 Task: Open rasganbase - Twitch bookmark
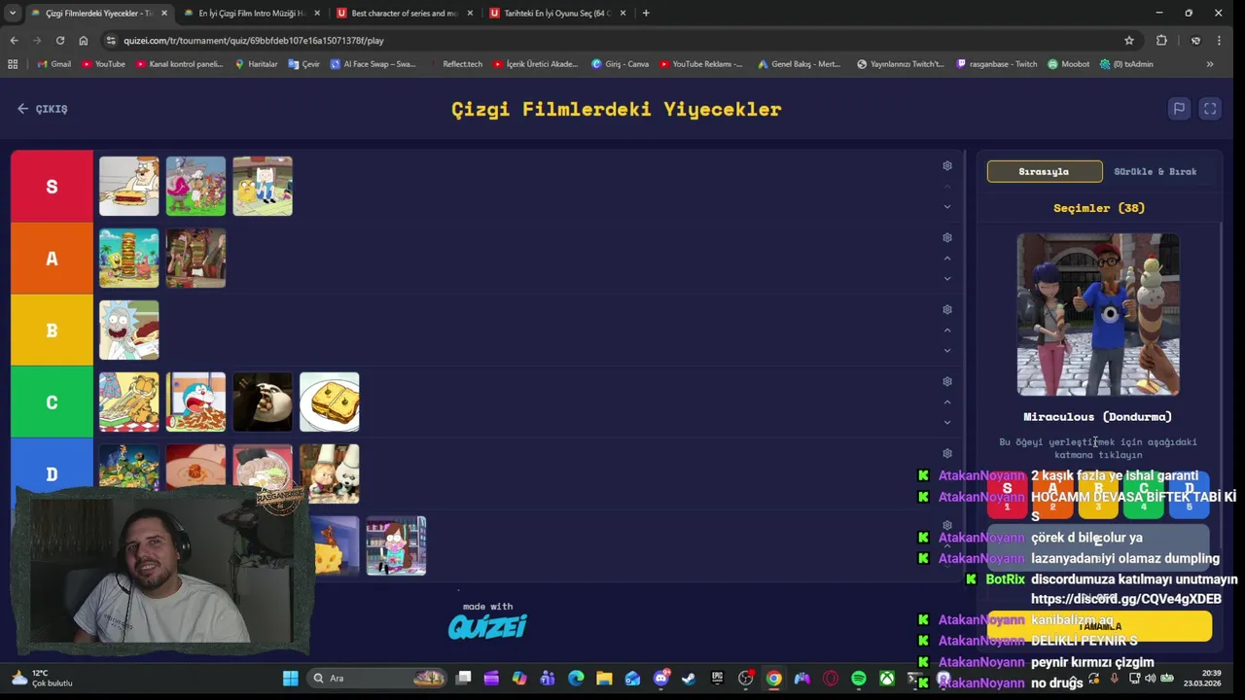pyautogui.click(x=997, y=64)
